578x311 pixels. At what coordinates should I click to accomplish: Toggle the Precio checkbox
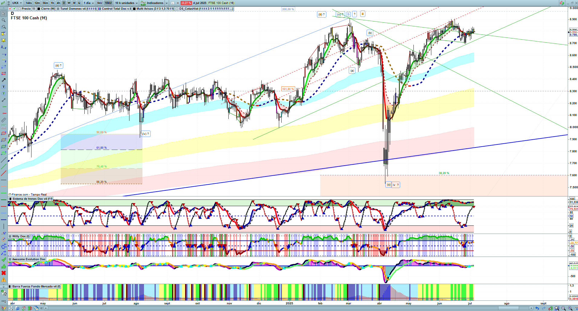click(19, 9)
